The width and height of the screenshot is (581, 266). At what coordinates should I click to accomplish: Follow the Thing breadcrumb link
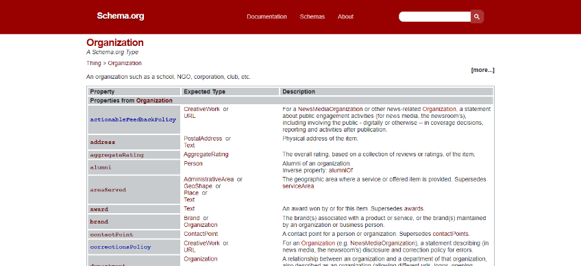point(93,63)
